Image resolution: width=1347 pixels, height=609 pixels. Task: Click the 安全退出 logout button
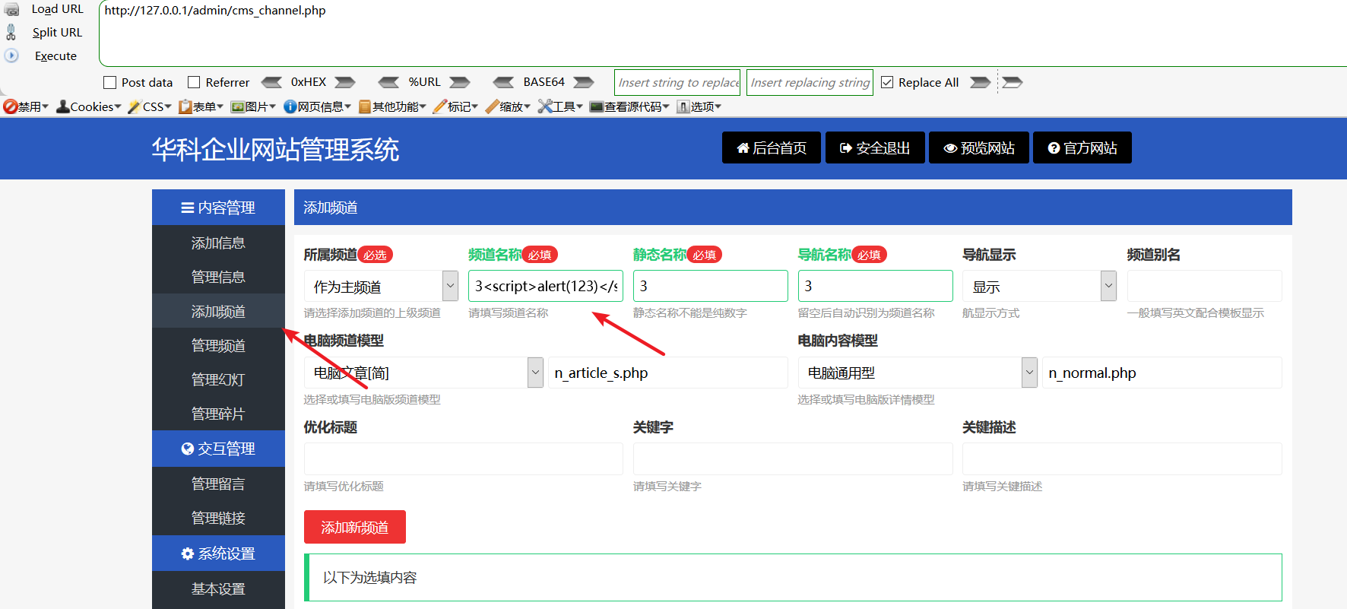pyautogui.click(x=875, y=147)
